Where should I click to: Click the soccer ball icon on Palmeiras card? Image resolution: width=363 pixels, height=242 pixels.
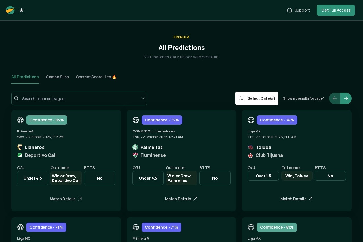[x=136, y=120]
